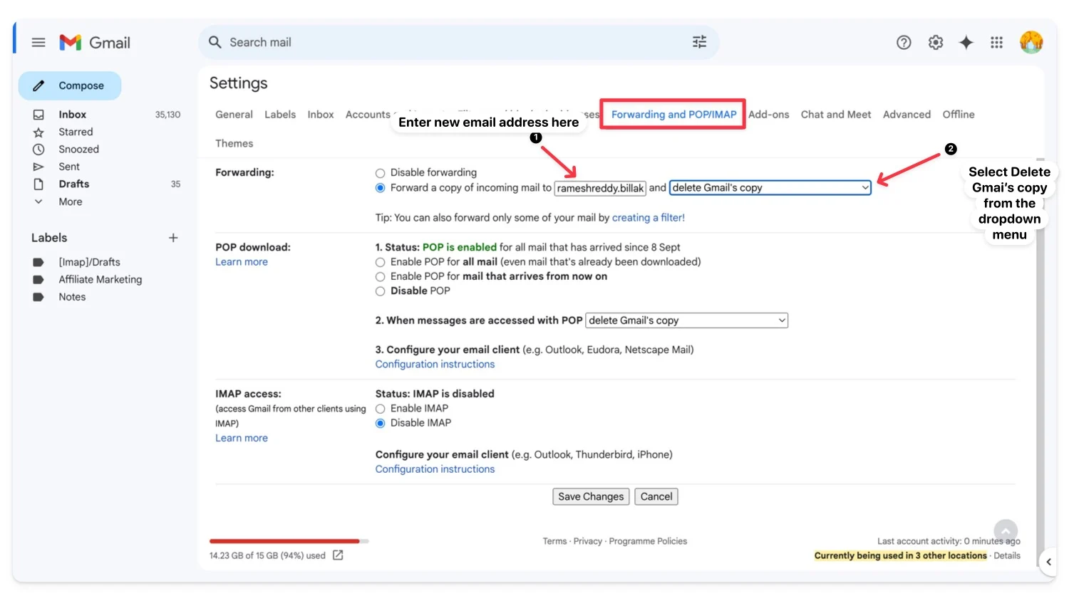Open the Google apps grid

996,43
